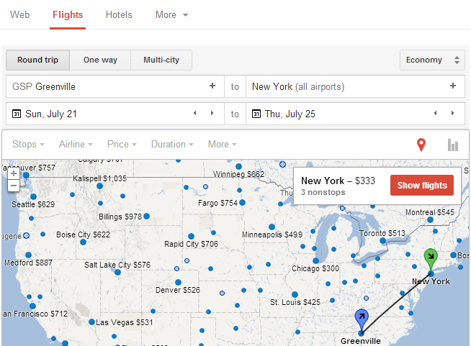Open the Economy class dropdown

tap(432, 60)
